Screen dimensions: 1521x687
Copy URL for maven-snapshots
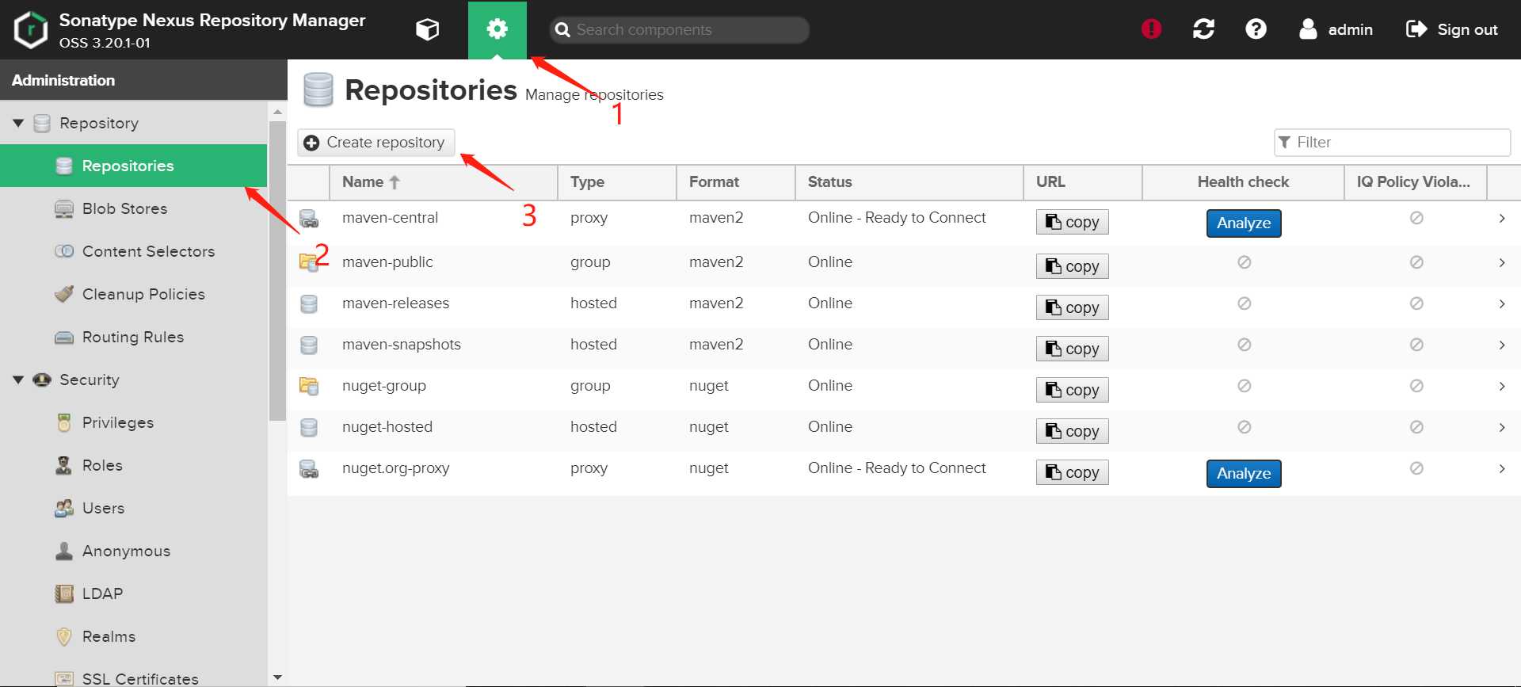(x=1072, y=349)
